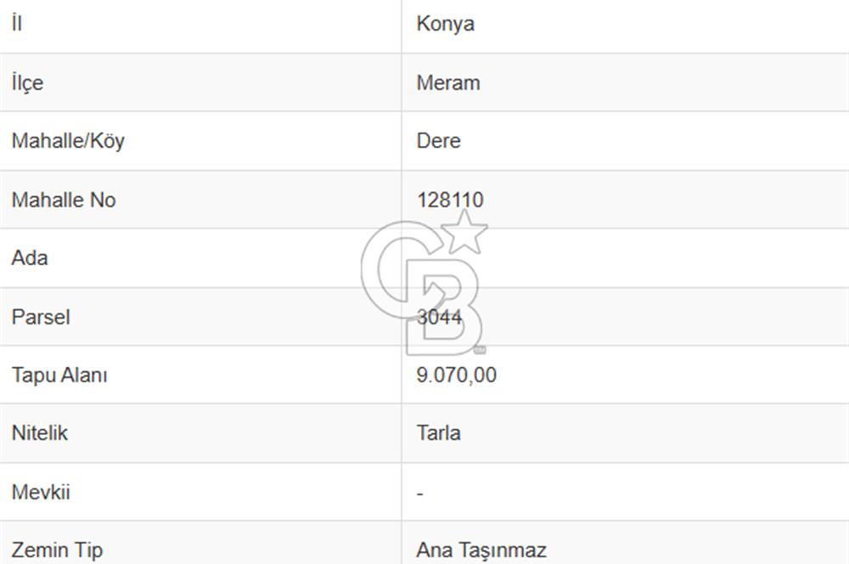849x564 pixels.
Task: Select the Mahalle No label
Action: pyautogui.click(x=64, y=200)
